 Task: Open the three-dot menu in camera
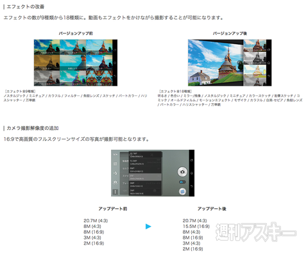click(x=116, y=192)
